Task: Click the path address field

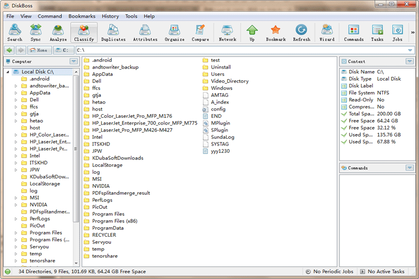Action: click(x=241, y=50)
